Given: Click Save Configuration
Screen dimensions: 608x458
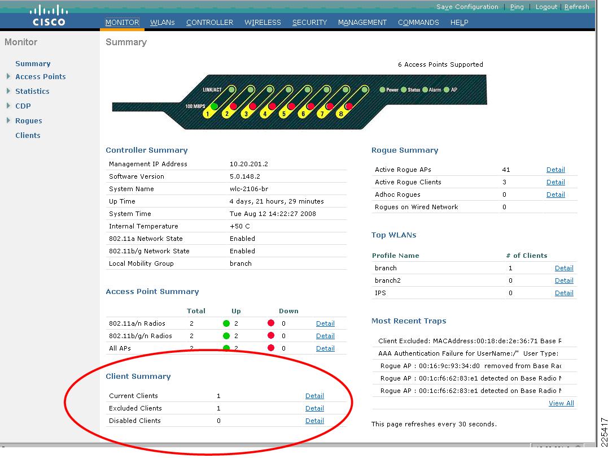Looking at the screenshot, I should coord(467,7).
